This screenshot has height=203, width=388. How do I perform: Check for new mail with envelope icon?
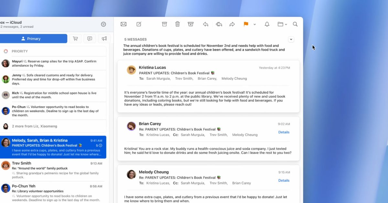124,24
